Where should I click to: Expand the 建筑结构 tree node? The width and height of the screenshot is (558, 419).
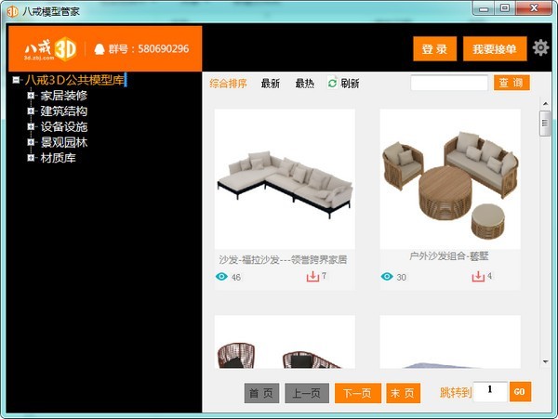[31, 111]
